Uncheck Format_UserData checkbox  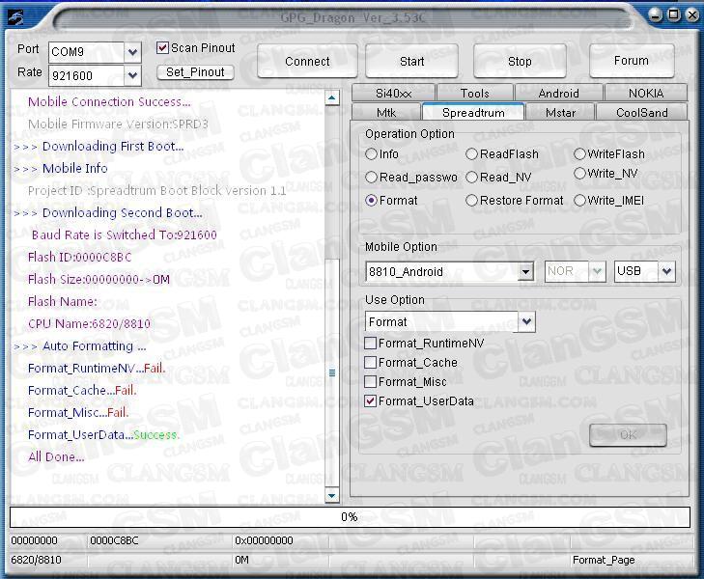tap(371, 400)
